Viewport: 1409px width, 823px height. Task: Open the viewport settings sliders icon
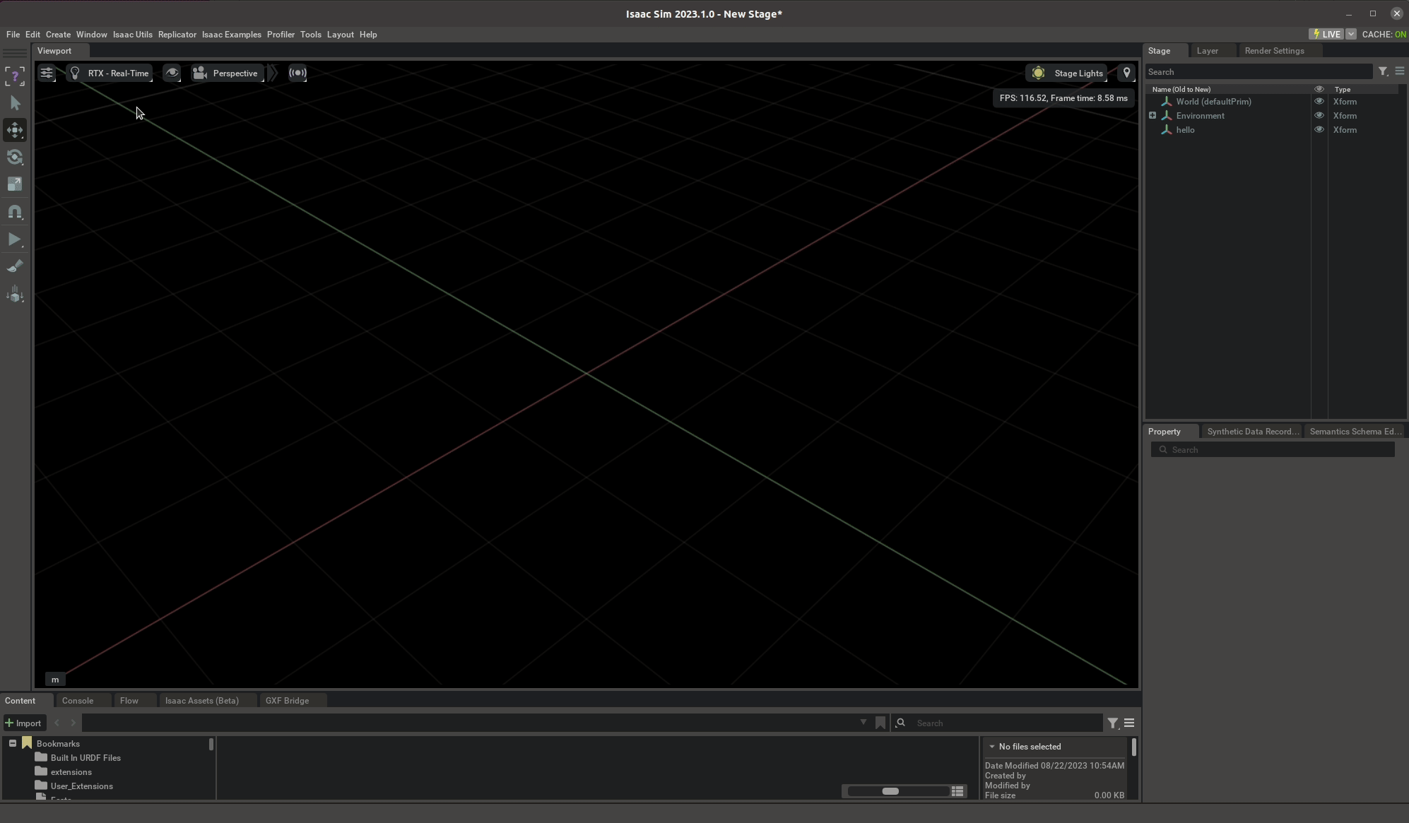point(47,73)
